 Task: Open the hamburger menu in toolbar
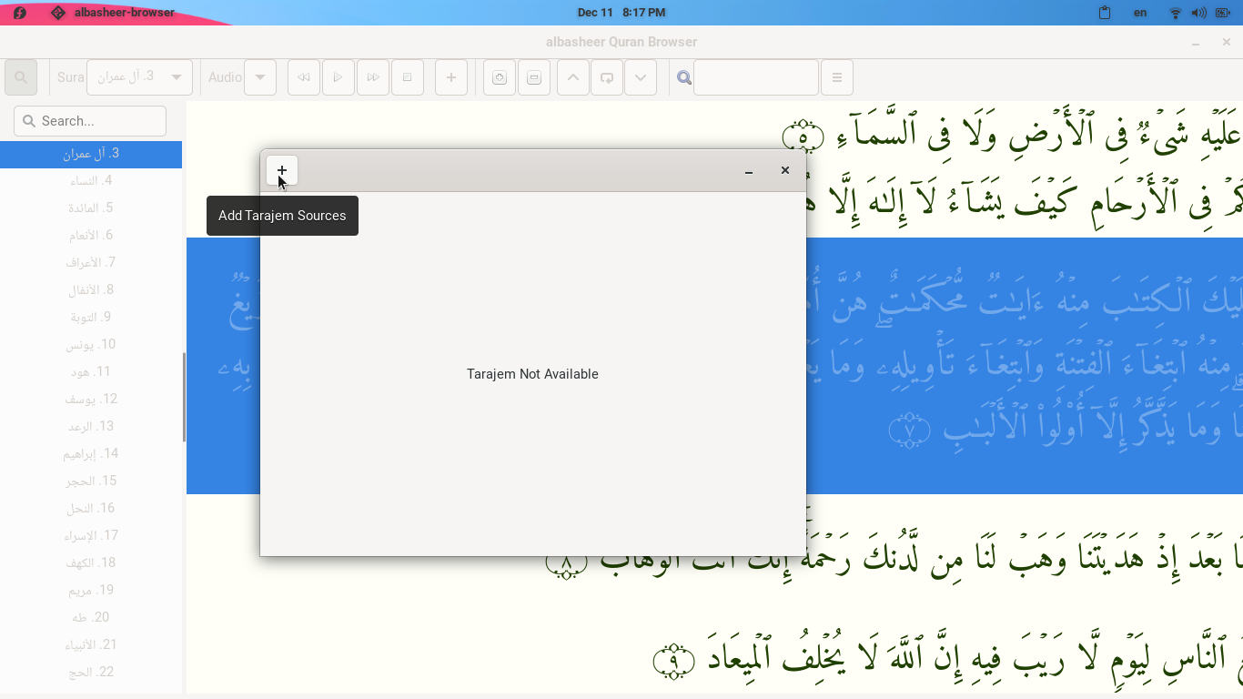pyautogui.click(x=837, y=77)
